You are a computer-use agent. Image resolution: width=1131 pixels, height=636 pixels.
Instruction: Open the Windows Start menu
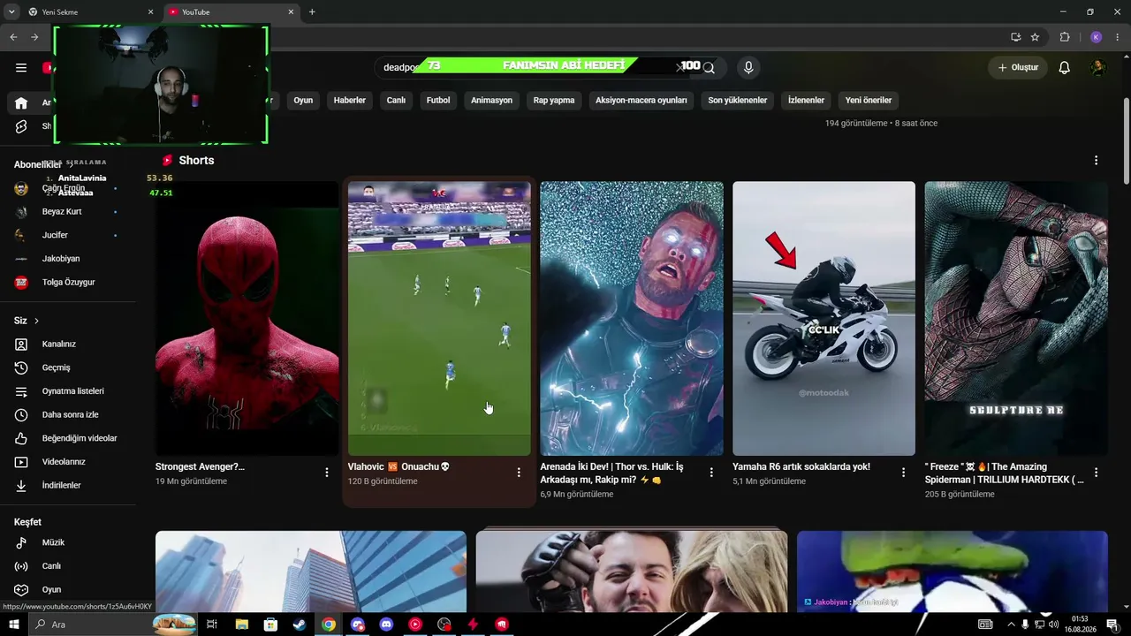(x=13, y=625)
